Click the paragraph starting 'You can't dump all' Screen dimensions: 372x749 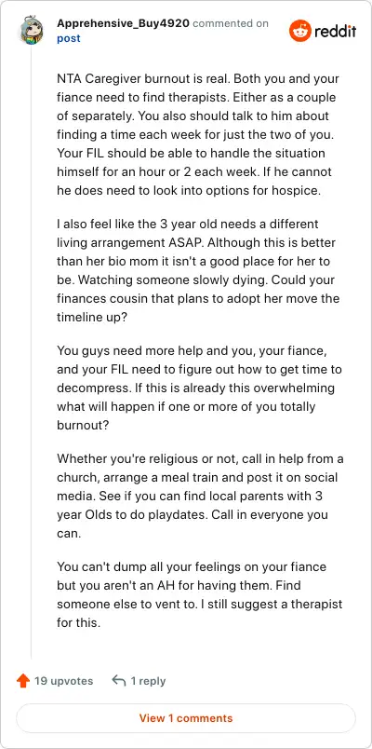tap(200, 595)
